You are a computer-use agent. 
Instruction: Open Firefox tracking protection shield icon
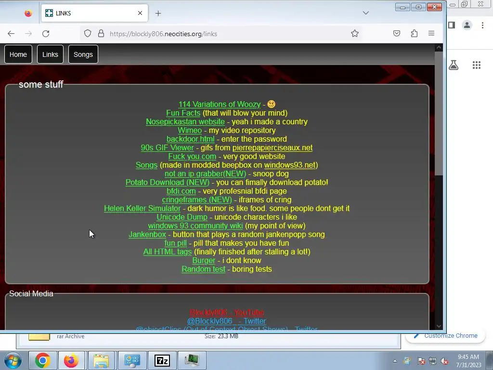pos(88,34)
